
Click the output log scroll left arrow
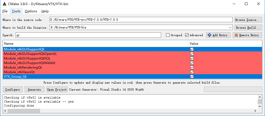pyautogui.click(x=5, y=111)
